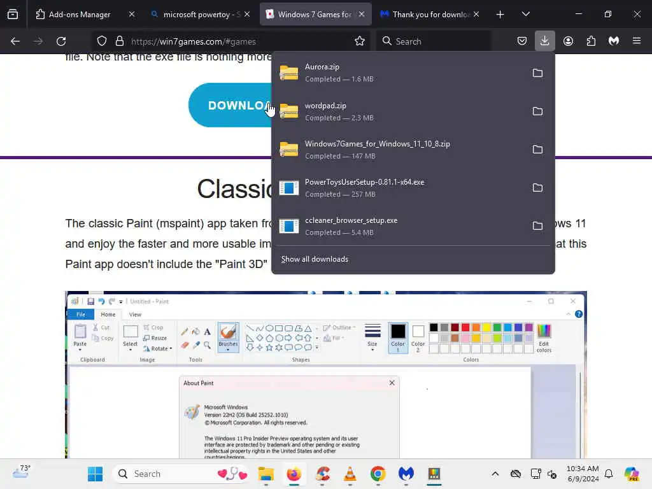Image resolution: width=652 pixels, height=489 pixels.
Task: Click Show all downloads
Action: pyautogui.click(x=315, y=259)
